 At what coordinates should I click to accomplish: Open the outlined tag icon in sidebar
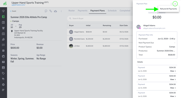pos(3,73)
